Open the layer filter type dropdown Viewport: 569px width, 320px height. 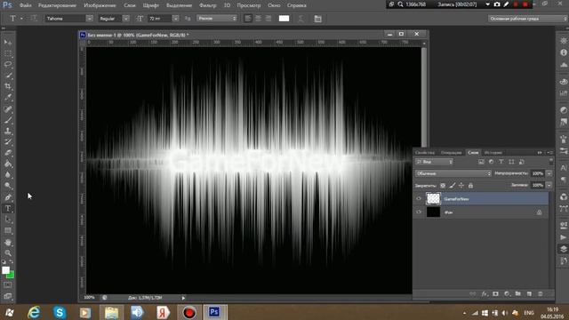(x=435, y=162)
